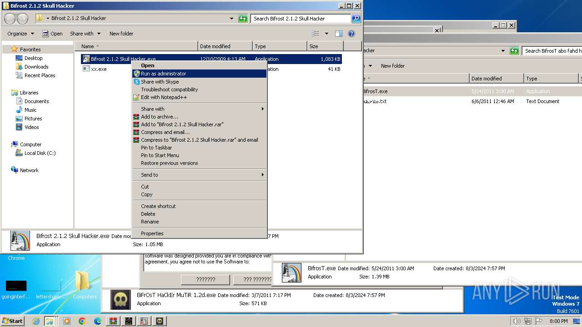The height and width of the screenshot is (327, 582).
Task: Select Create shortcut menu entry
Action: pyautogui.click(x=199, y=206)
